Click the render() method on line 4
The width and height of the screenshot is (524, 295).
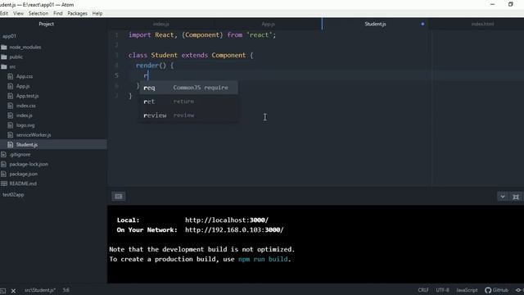[151, 66]
